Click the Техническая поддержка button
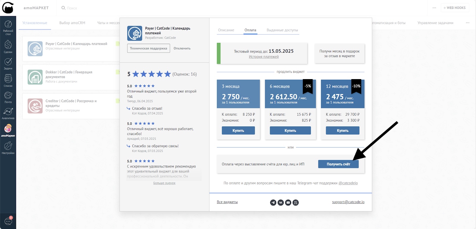476x229 pixels. 148,48
